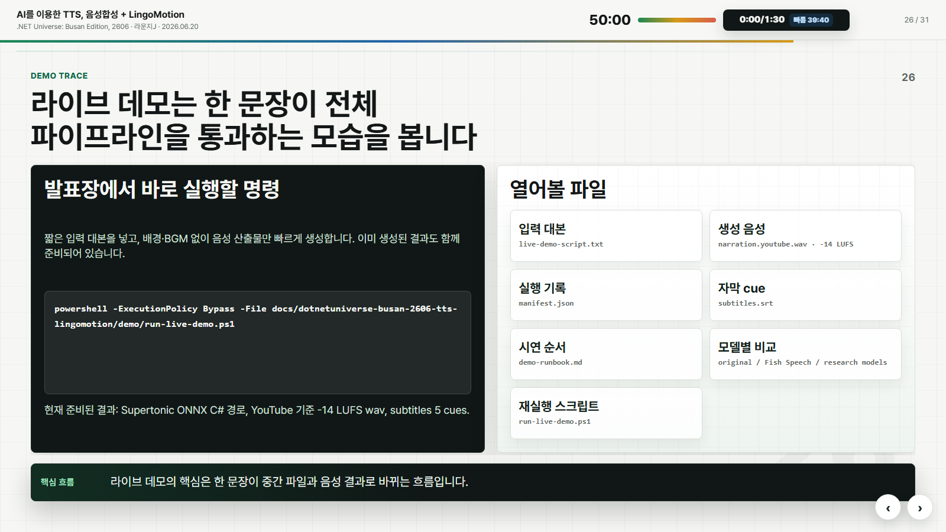This screenshot has height=532, width=946.
Task: Go to the next slide arrow
Action: click(x=919, y=507)
